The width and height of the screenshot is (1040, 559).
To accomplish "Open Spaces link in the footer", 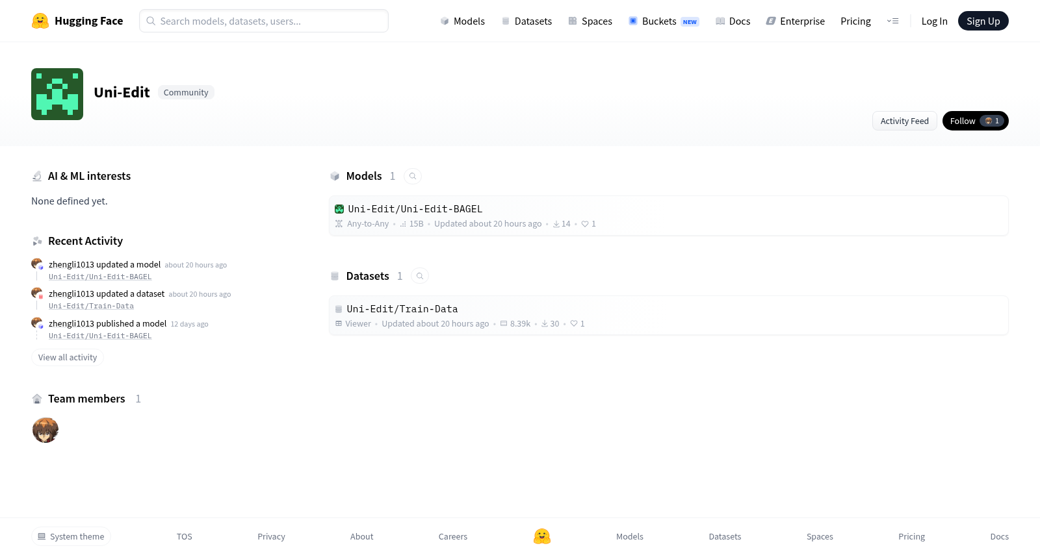I will 820,536.
